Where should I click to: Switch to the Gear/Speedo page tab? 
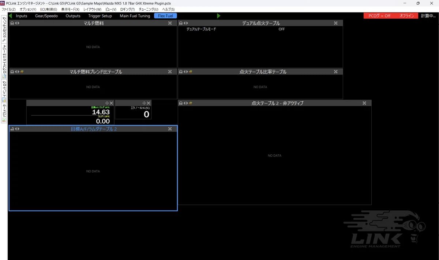pyautogui.click(x=46, y=16)
